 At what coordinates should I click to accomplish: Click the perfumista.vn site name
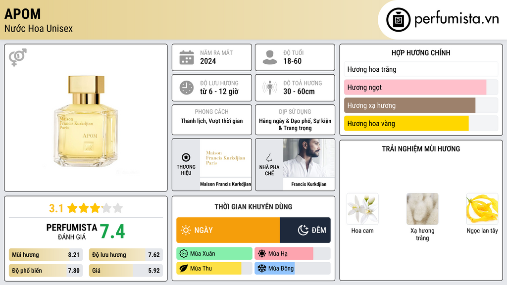point(456,19)
